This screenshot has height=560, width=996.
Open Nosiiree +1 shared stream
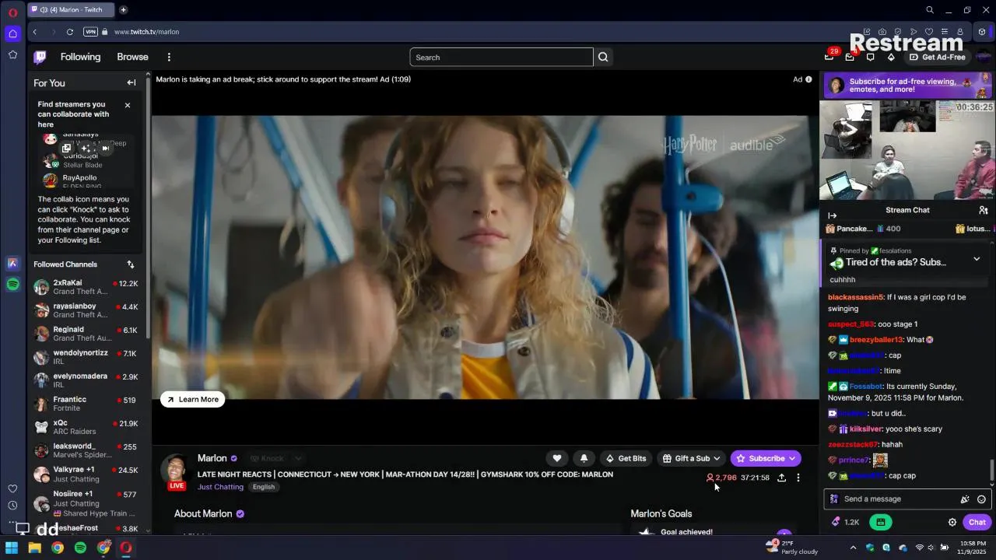tap(86, 502)
